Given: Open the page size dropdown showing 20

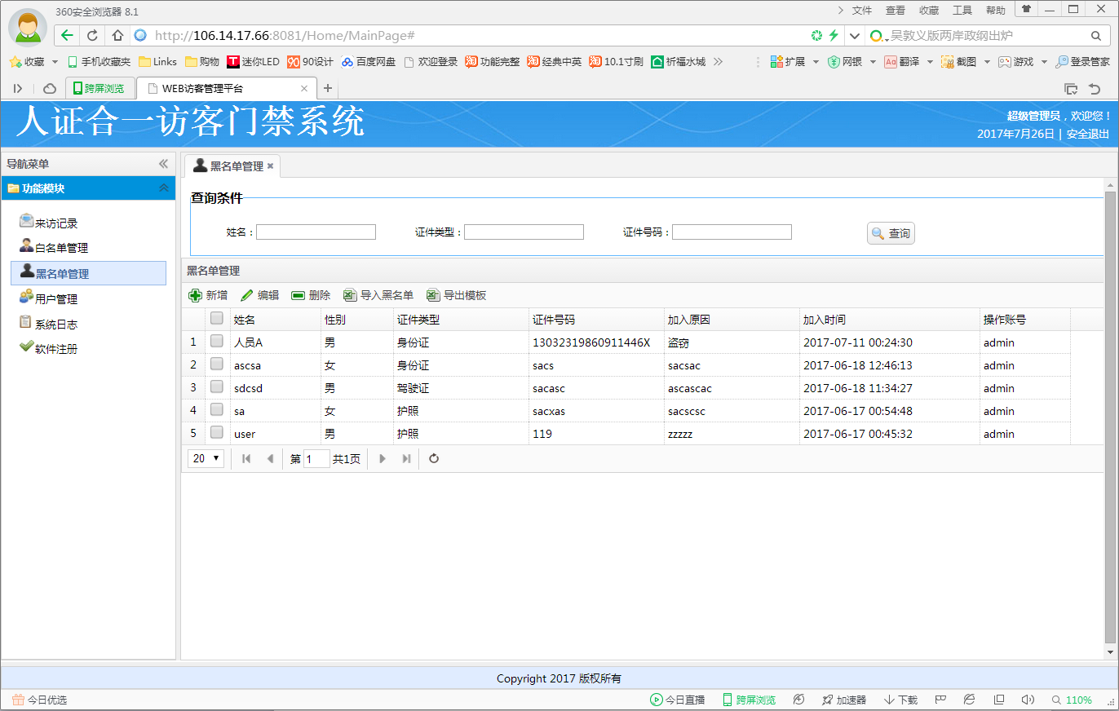Looking at the screenshot, I should point(206,458).
